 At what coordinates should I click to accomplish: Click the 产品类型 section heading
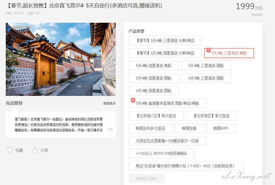136,31
